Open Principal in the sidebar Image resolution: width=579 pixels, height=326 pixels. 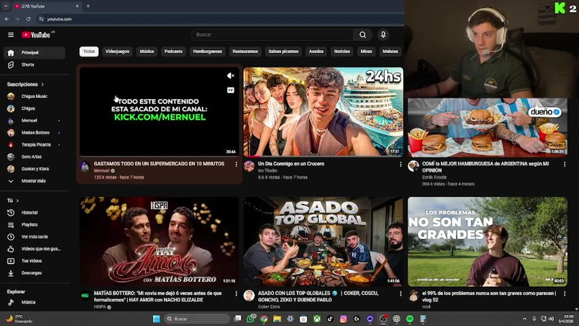tap(34, 53)
